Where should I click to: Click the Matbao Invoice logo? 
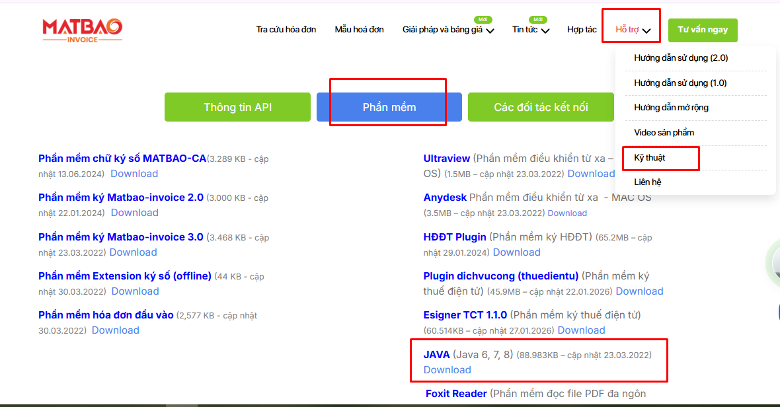pos(82,30)
